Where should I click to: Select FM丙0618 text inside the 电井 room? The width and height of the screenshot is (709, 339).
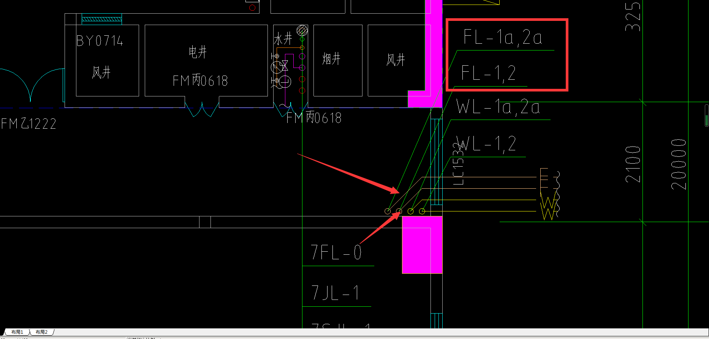point(200,80)
